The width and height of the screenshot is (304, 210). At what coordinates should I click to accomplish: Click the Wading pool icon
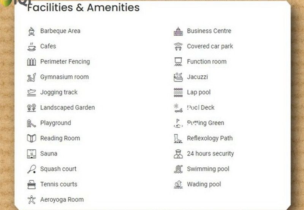[178, 185]
